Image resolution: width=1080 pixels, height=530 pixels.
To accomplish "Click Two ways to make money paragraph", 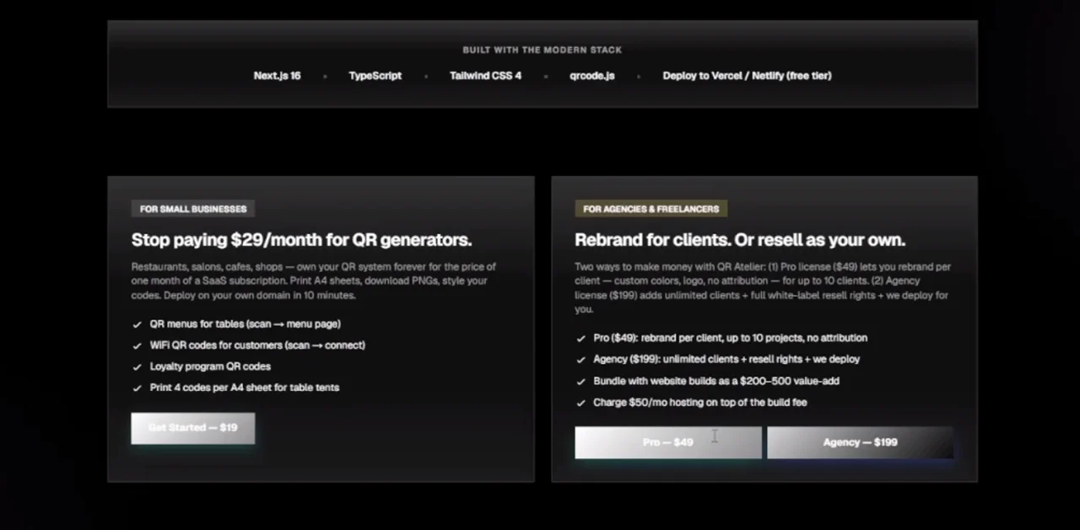I will click(x=763, y=288).
